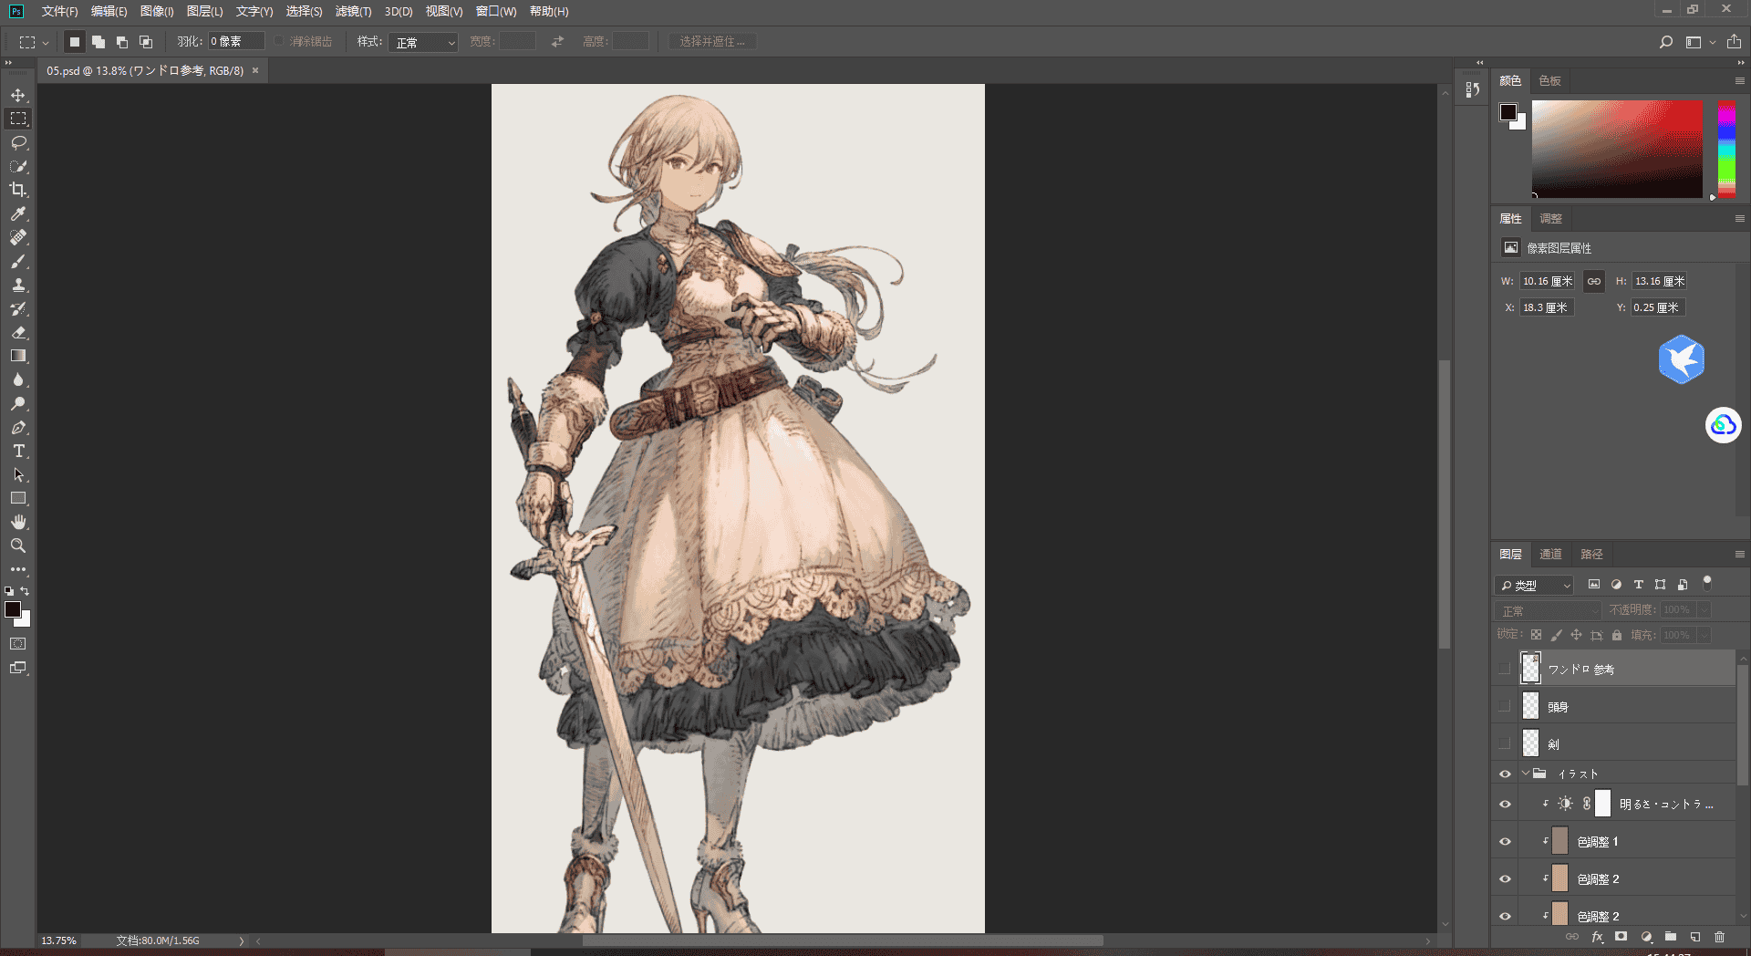The height and width of the screenshot is (956, 1751).
Task: Click the 选择并遮住 button
Action: tap(712, 42)
